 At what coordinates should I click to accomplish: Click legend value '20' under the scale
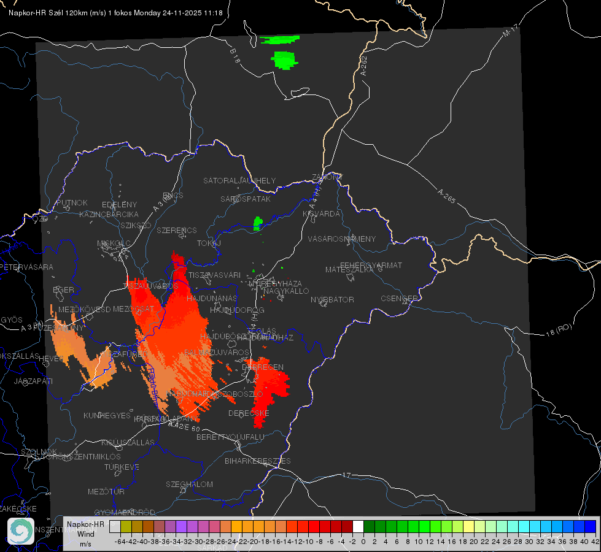coord(473,542)
